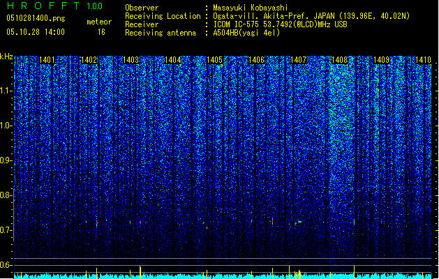Image resolution: width=439 pixels, height=279 pixels.
Task: Click the 1404 time marker
Action: tap(173, 60)
